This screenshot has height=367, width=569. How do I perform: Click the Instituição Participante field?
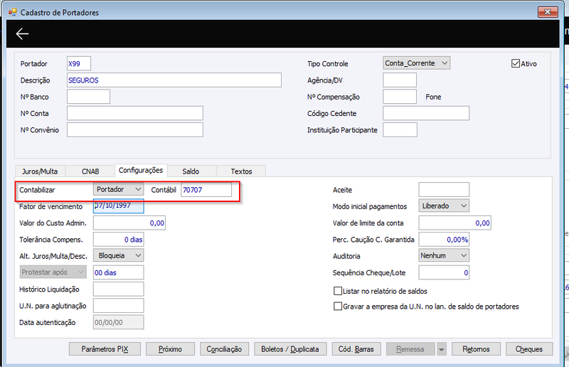point(400,130)
